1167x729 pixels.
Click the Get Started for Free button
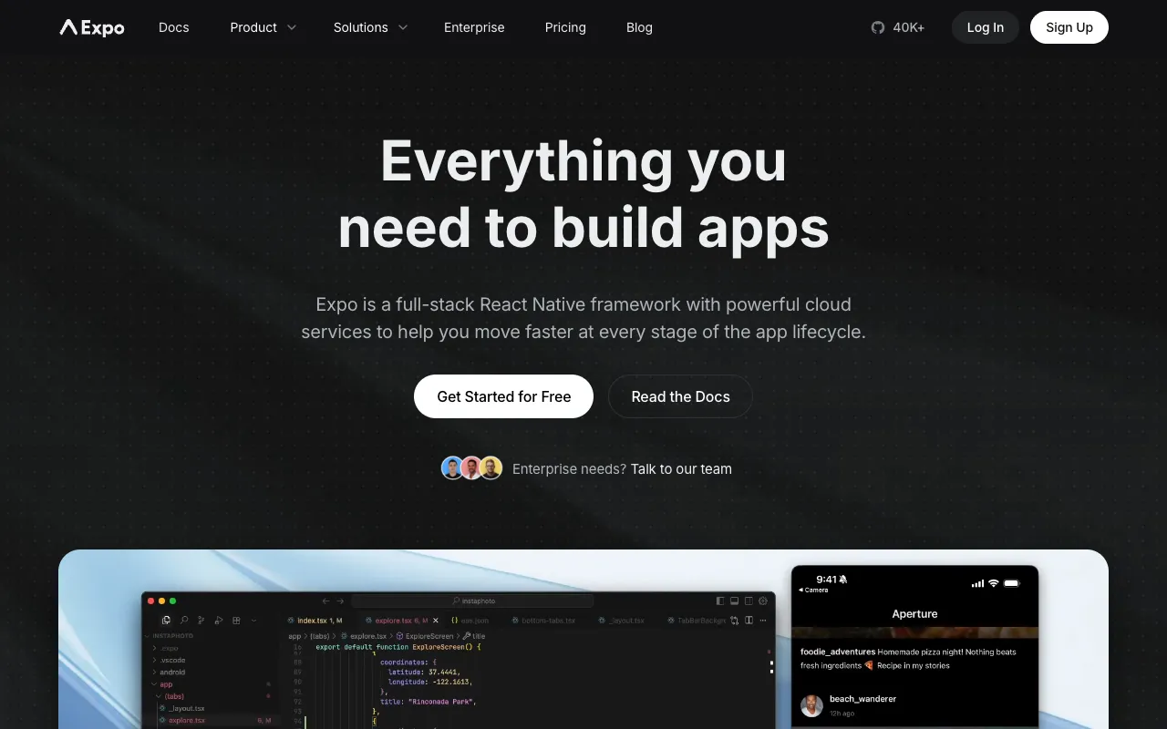tap(503, 396)
